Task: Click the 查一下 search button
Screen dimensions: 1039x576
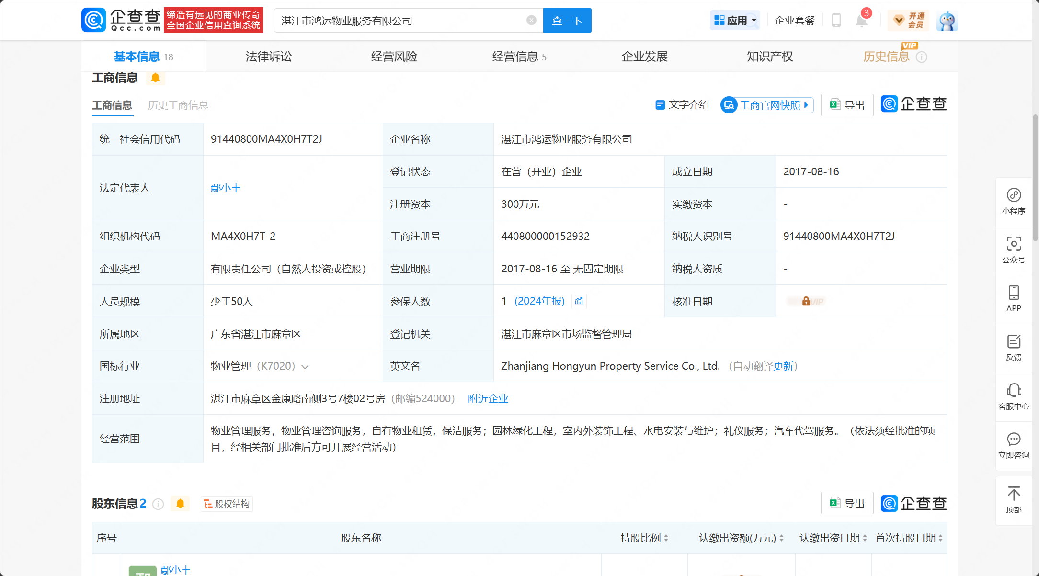Action: (x=567, y=21)
